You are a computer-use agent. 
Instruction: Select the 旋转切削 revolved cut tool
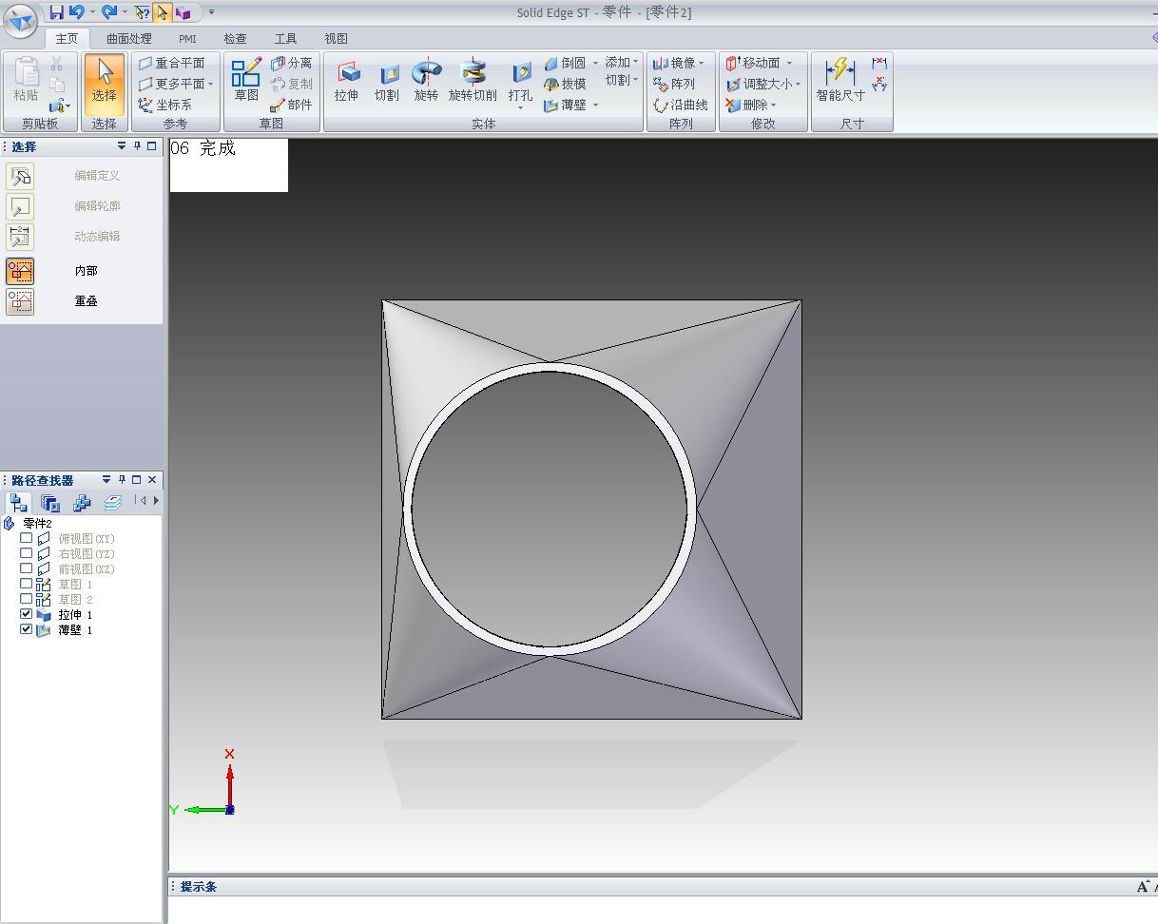[x=473, y=82]
